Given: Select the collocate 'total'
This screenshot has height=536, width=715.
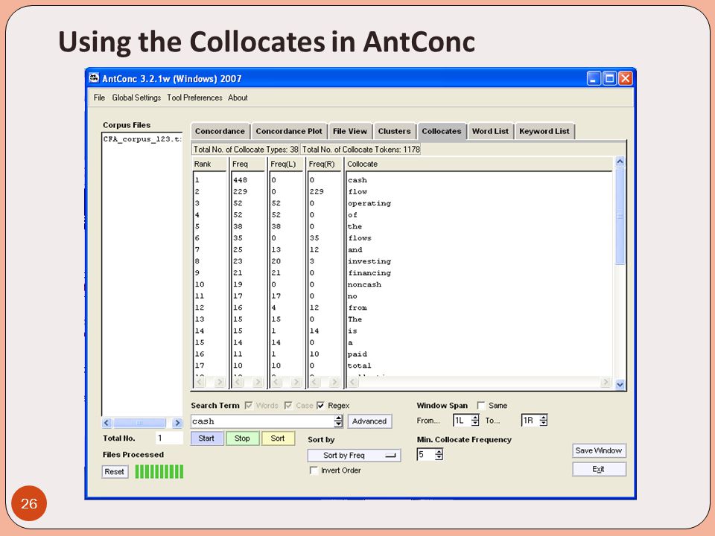Looking at the screenshot, I should (360, 366).
